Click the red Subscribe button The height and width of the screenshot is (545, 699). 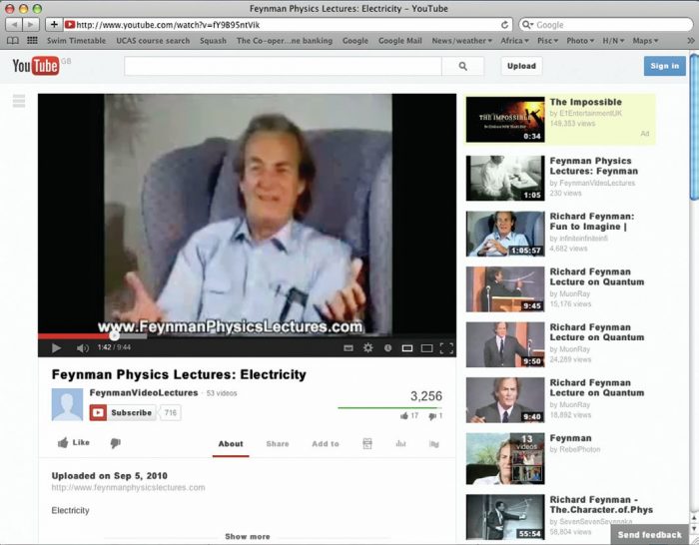point(123,412)
